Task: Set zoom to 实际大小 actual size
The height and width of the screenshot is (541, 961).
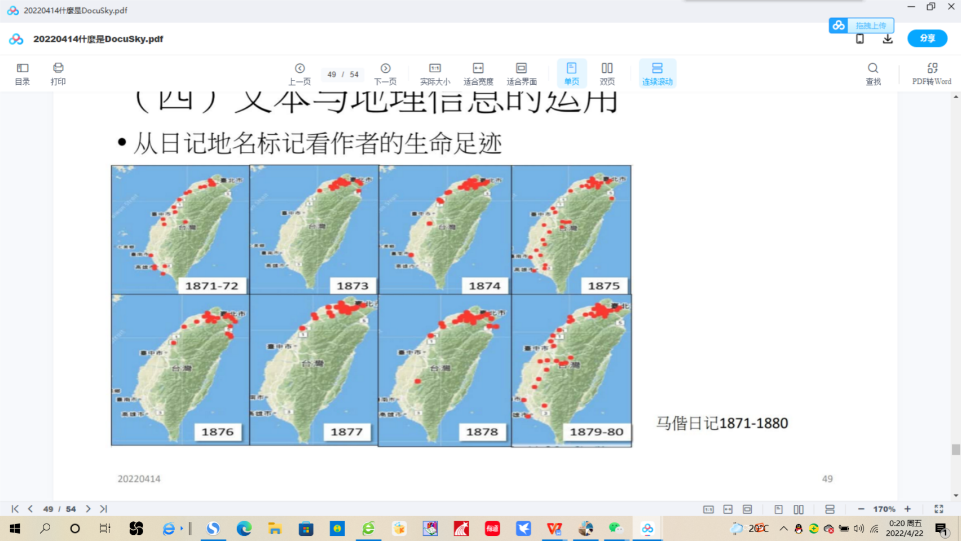Action: pyautogui.click(x=435, y=74)
